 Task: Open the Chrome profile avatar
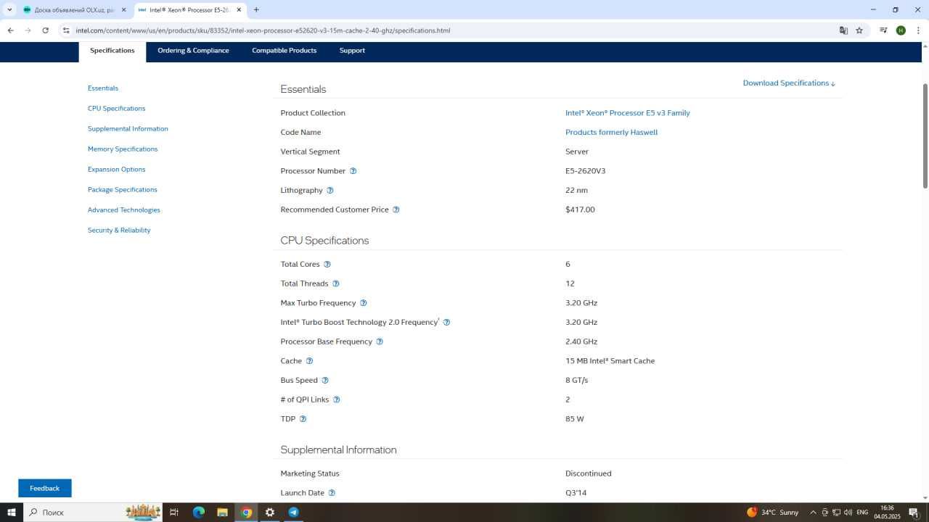[x=901, y=30]
